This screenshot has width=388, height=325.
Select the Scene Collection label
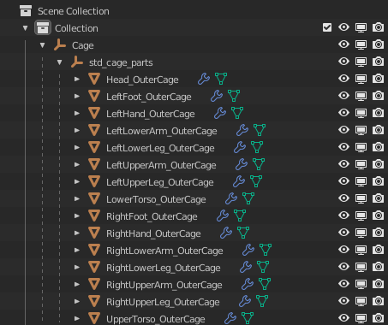[x=74, y=11]
